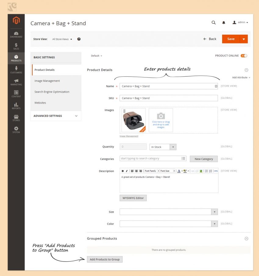Edit HTML source in editor
The width and height of the screenshot is (259, 276).
pyautogui.click(x=216, y=171)
